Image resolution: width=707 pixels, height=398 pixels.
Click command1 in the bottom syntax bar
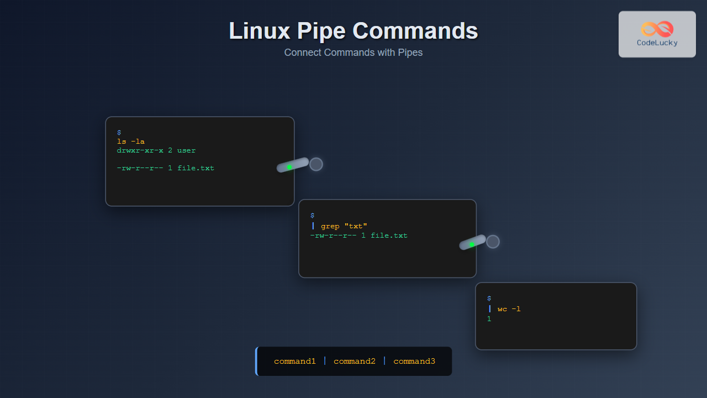pos(294,362)
